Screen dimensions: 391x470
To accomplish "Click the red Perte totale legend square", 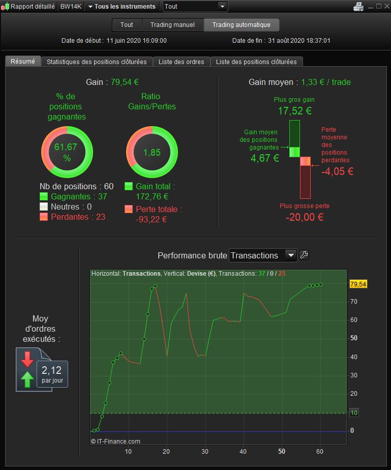I will point(129,209).
